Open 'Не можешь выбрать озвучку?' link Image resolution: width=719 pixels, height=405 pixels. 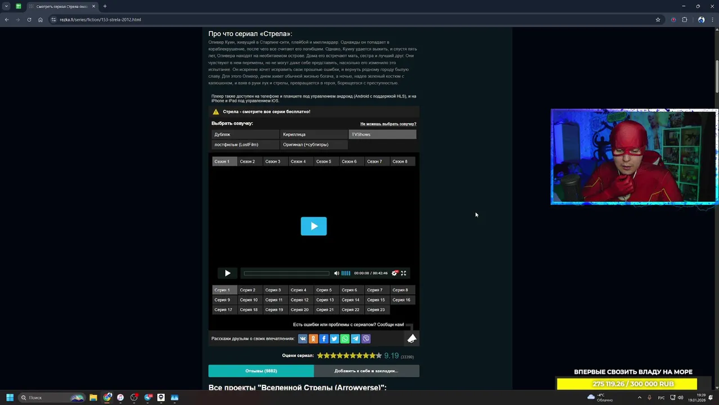(388, 124)
